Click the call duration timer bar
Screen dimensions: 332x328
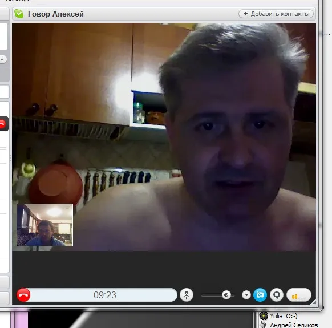tap(105, 295)
